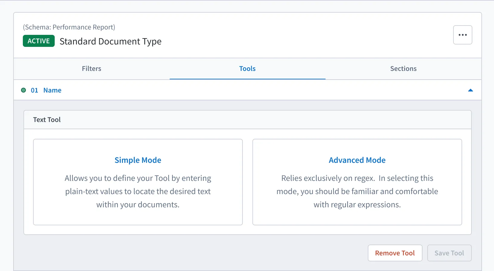Collapse the 01 Name tool row

[x=470, y=90]
